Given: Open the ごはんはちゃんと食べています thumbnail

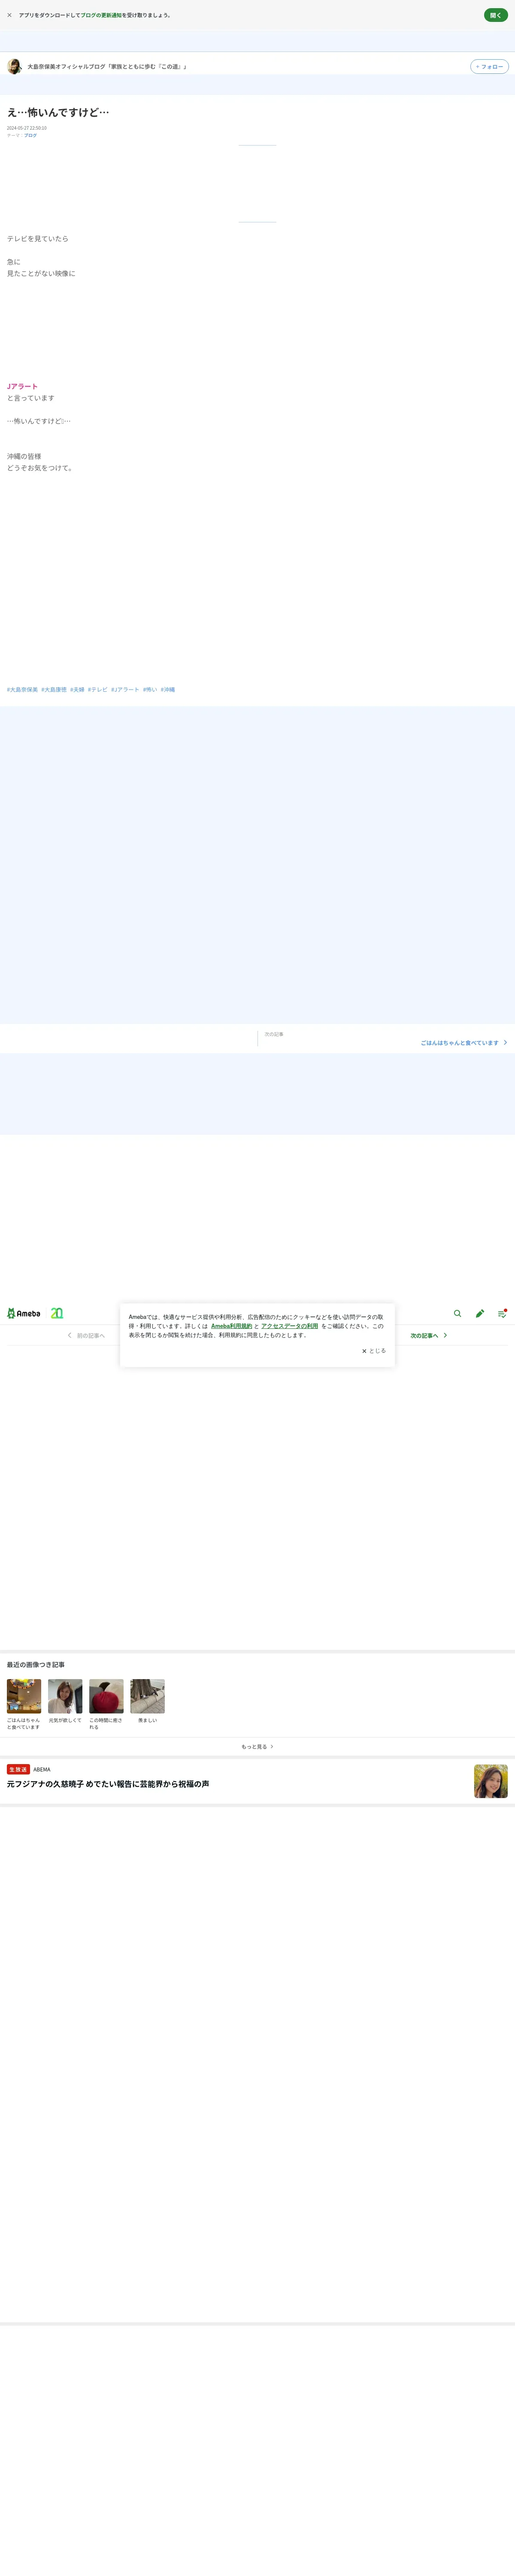Looking at the screenshot, I should [24, 1696].
